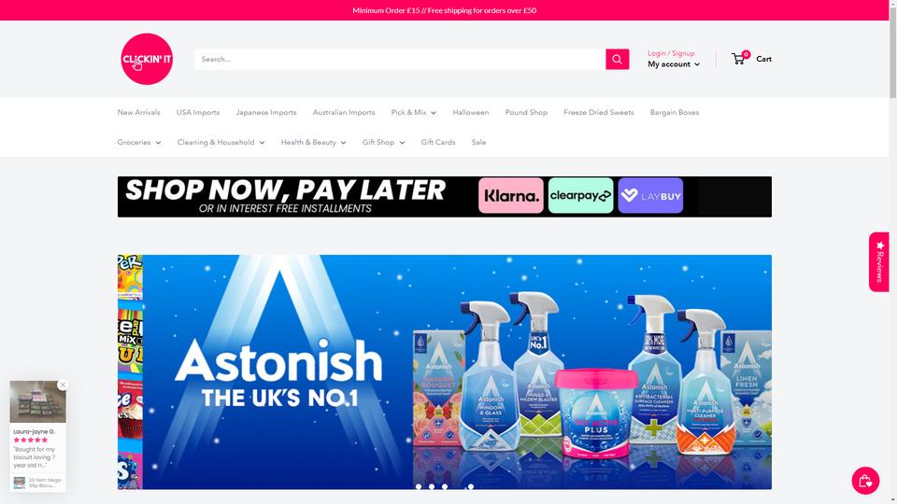Image resolution: width=897 pixels, height=504 pixels.
Task: Select the first carousel slide dot
Action: 419,487
